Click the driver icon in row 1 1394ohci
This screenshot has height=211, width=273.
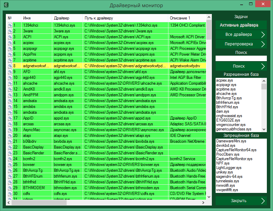coord(10,25)
